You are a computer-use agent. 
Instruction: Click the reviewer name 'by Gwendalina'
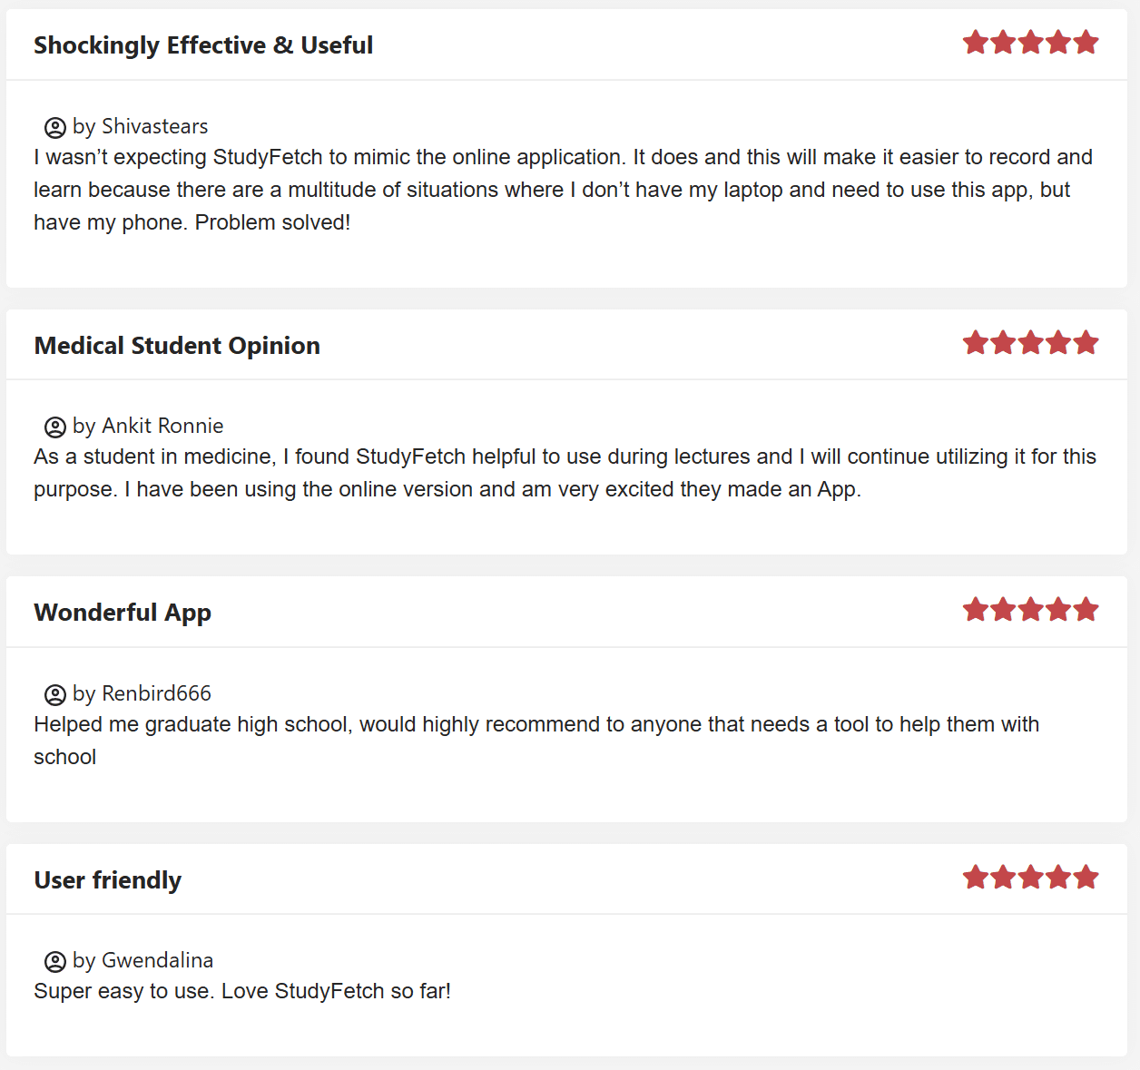[143, 960]
